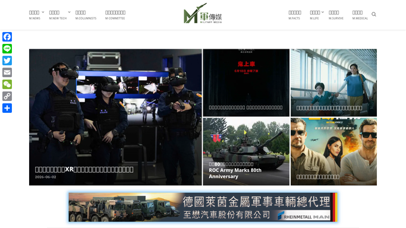Go to the M.FACTS section
Screen dimensions: 406x228
point(295,15)
